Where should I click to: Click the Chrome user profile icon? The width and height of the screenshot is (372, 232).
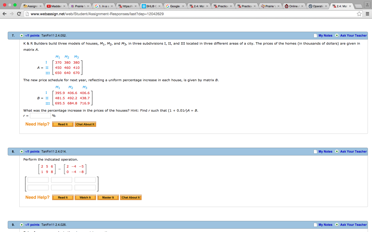point(367,5)
